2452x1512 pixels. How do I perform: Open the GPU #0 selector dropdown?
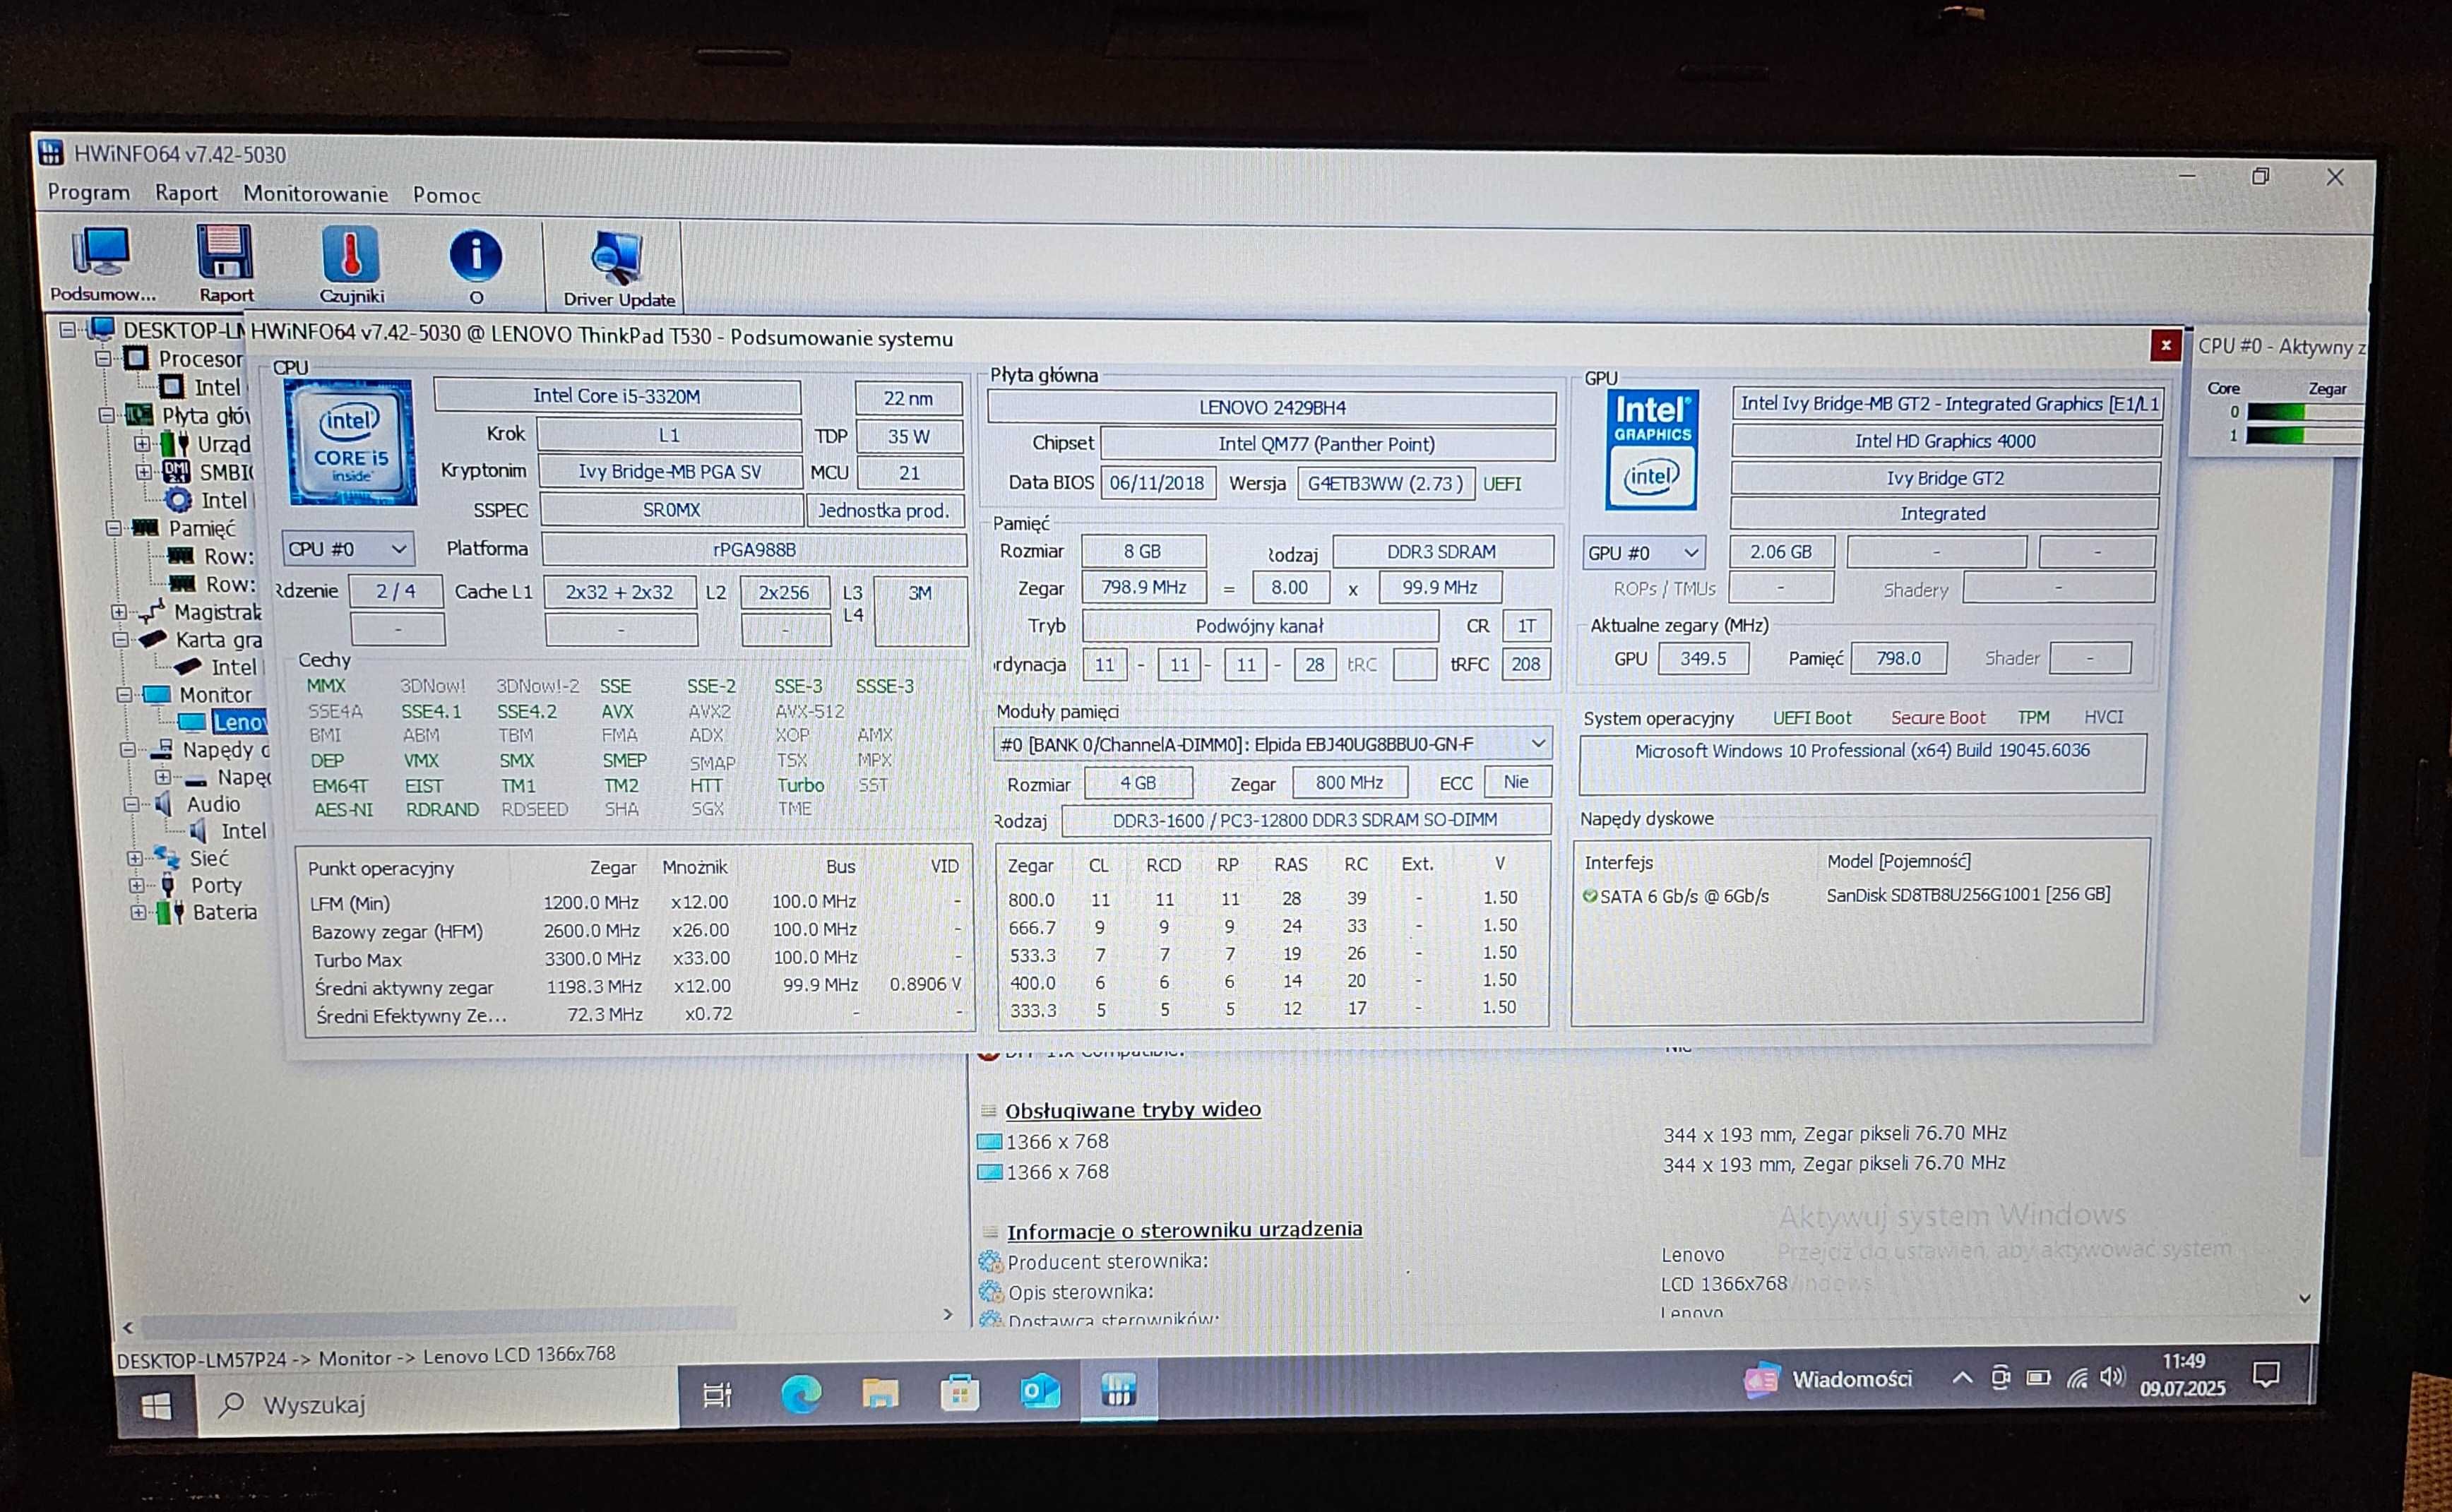(x=1643, y=552)
